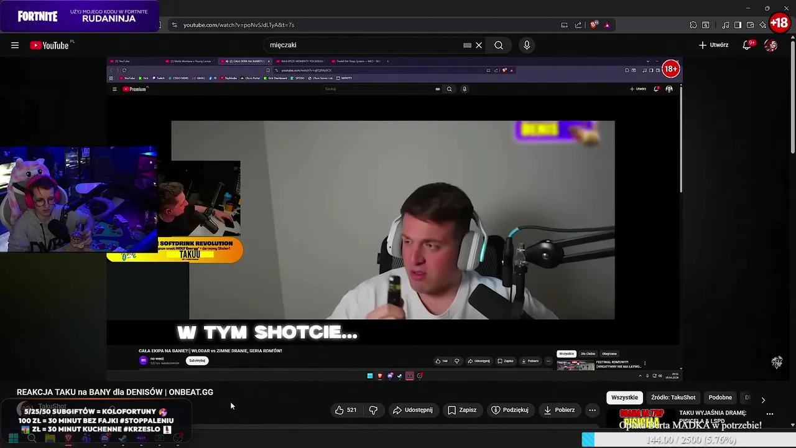Click the Kick bookmark in inner browser
796x448 pixels.
145,78
